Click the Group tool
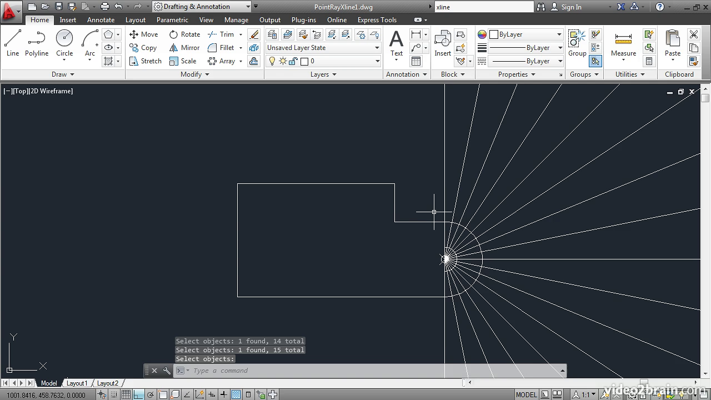Viewport: 711px width, 400px height. pos(577,43)
